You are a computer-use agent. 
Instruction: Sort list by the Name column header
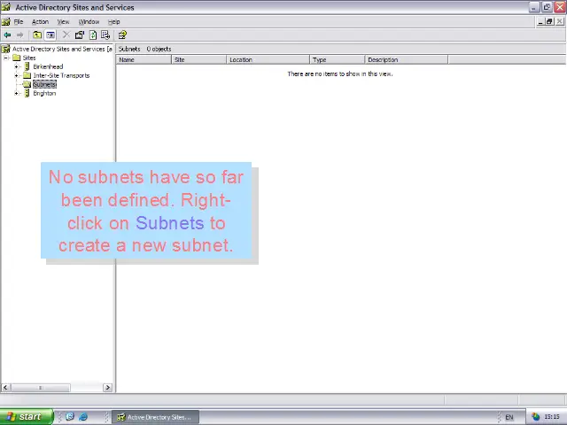tap(144, 60)
